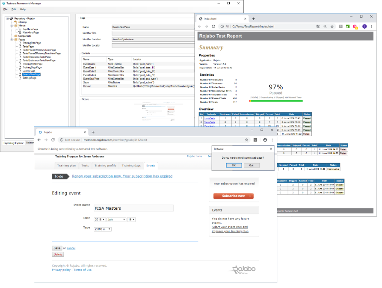Open the Renew your subscription now link

122,176
